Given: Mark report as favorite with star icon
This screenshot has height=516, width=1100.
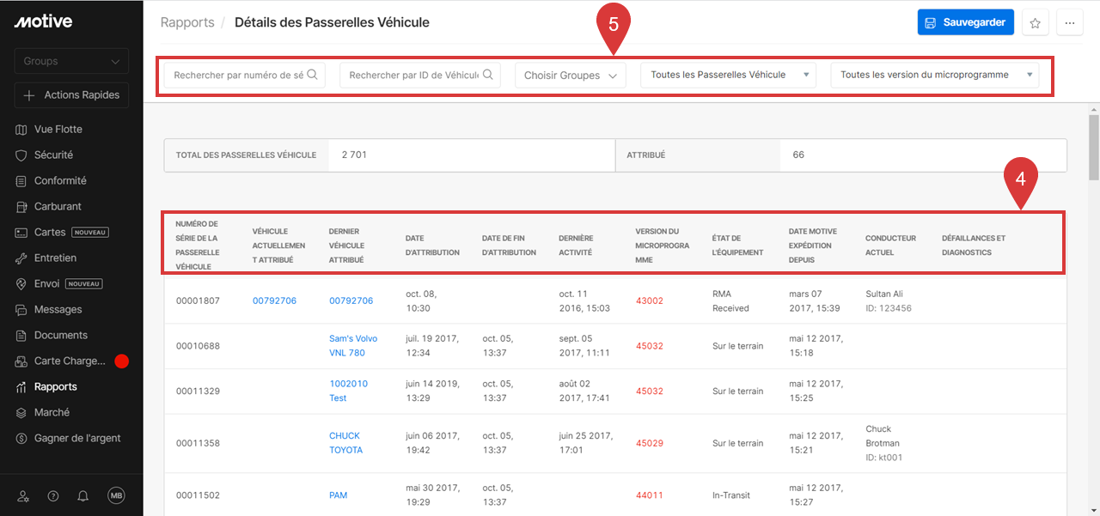Looking at the screenshot, I should (x=1036, y=23).
